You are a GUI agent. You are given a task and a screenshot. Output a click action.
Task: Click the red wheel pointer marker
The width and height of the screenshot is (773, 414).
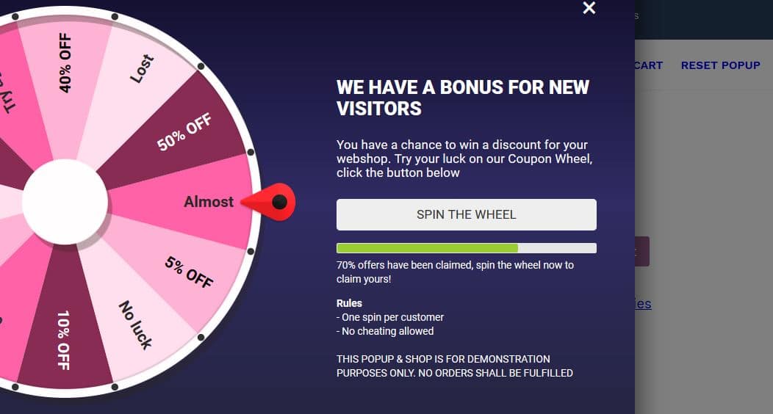[x=272, y=202]
